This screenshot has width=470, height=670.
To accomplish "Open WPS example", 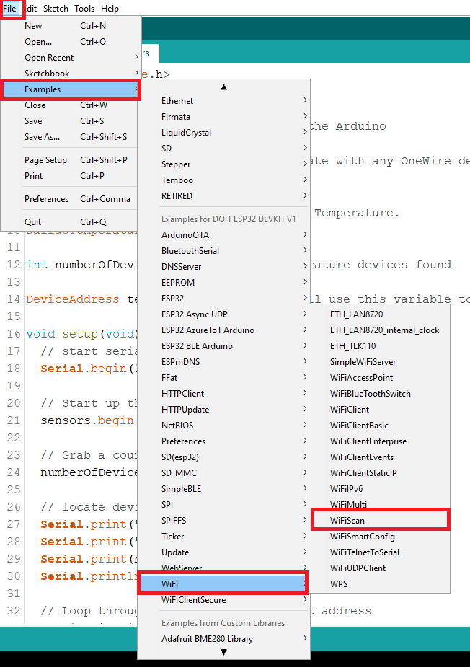I will 378,583.
